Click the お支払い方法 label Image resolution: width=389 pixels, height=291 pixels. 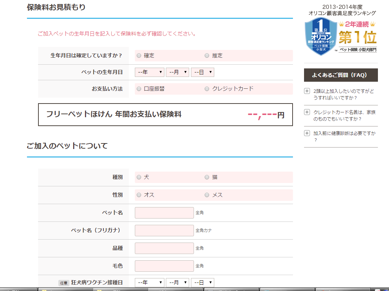coord(107,89)
